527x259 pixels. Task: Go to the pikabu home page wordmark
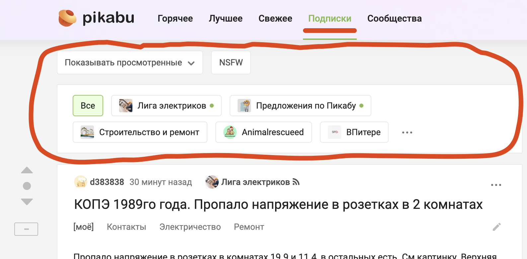point(109,18)
